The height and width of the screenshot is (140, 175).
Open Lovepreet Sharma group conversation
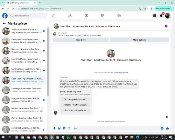click(x=23, y=129)
